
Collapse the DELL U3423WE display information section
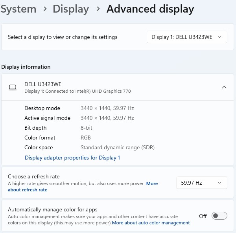[224, 87]
